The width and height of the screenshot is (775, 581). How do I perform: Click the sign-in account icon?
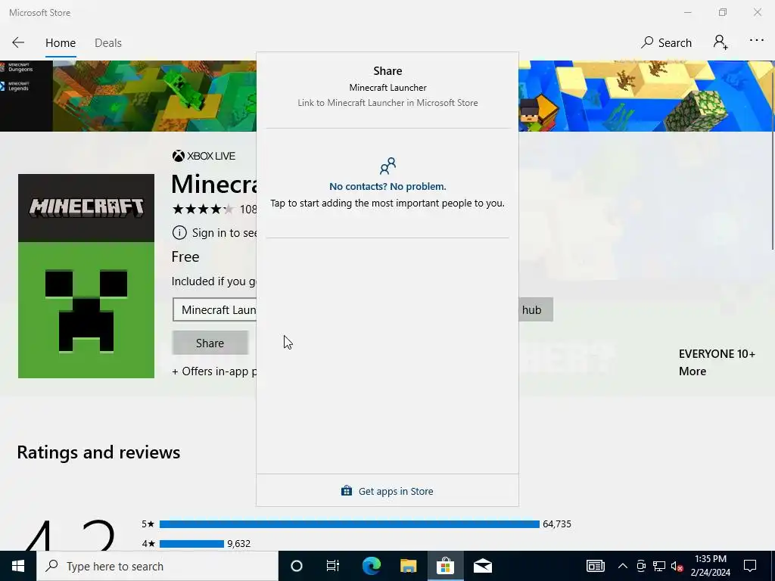click(x=721, y=42)
